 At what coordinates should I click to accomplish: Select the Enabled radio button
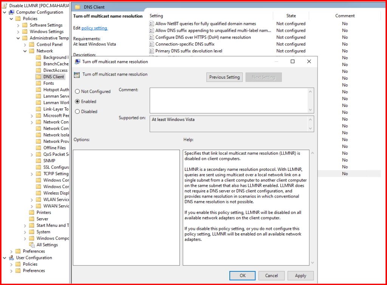coord(77,102)
